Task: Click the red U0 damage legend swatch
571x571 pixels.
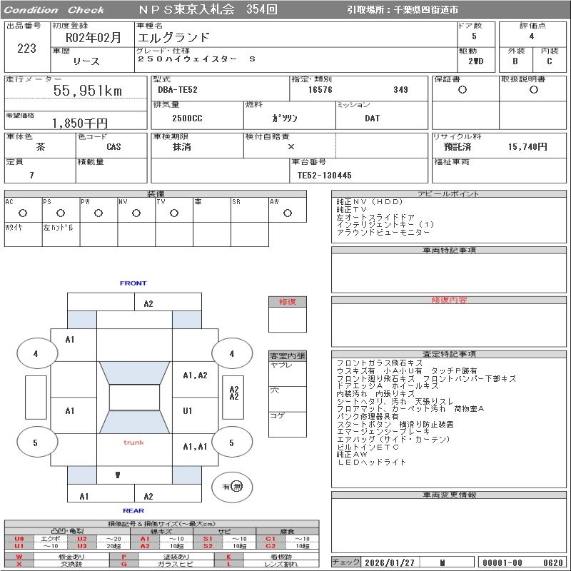Action: (19, 539)
